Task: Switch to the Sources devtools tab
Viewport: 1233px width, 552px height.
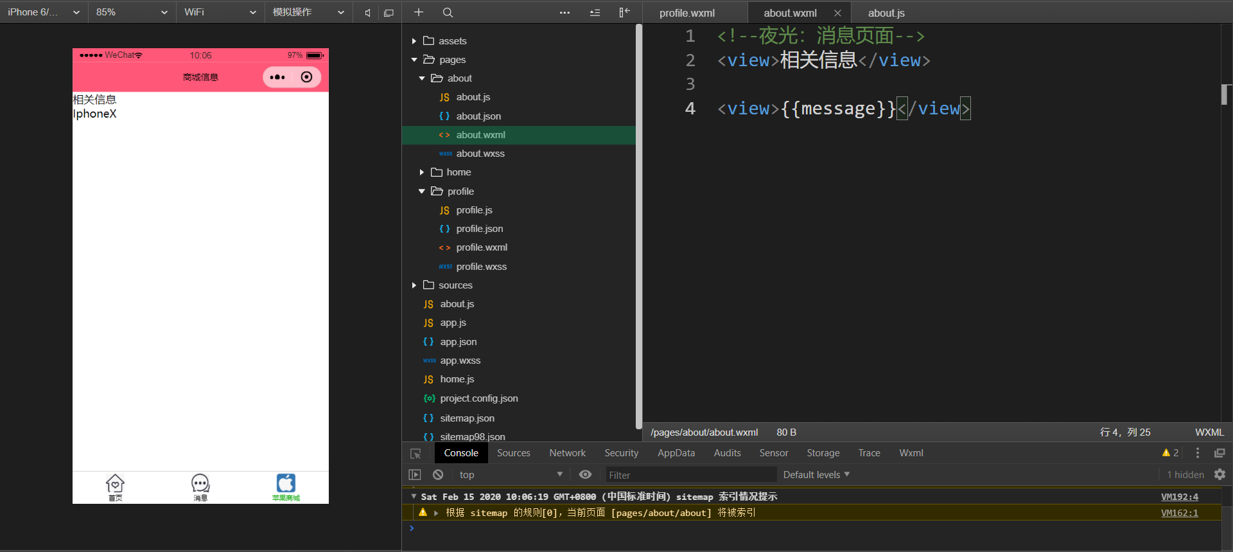Action: [x=514, y=453]
